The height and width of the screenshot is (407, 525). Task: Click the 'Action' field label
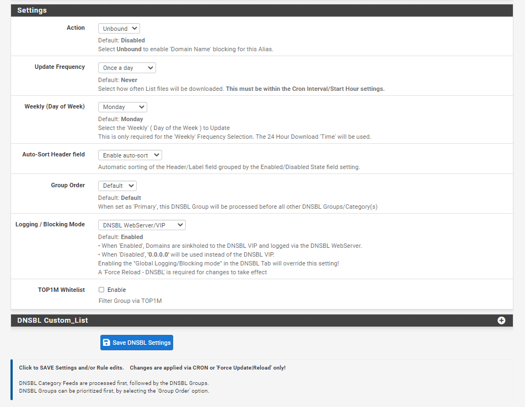point(76,28)
